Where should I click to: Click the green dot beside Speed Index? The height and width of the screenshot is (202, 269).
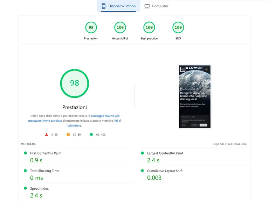click(25, 188)
